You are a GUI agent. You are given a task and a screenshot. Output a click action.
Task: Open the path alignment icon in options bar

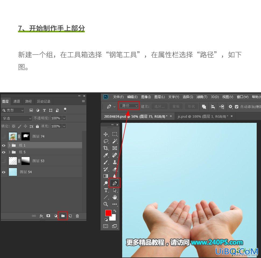pos(213,107)
